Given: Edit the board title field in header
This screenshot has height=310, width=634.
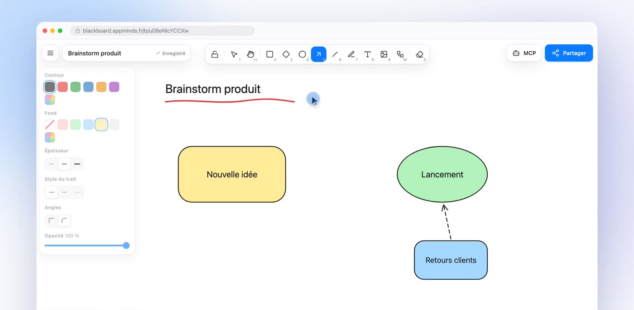Looking at the screenshot, I should coord(95,53).
